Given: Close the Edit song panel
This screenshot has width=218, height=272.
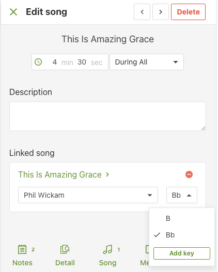Looking at the screenshot, I should click(13, 12).
